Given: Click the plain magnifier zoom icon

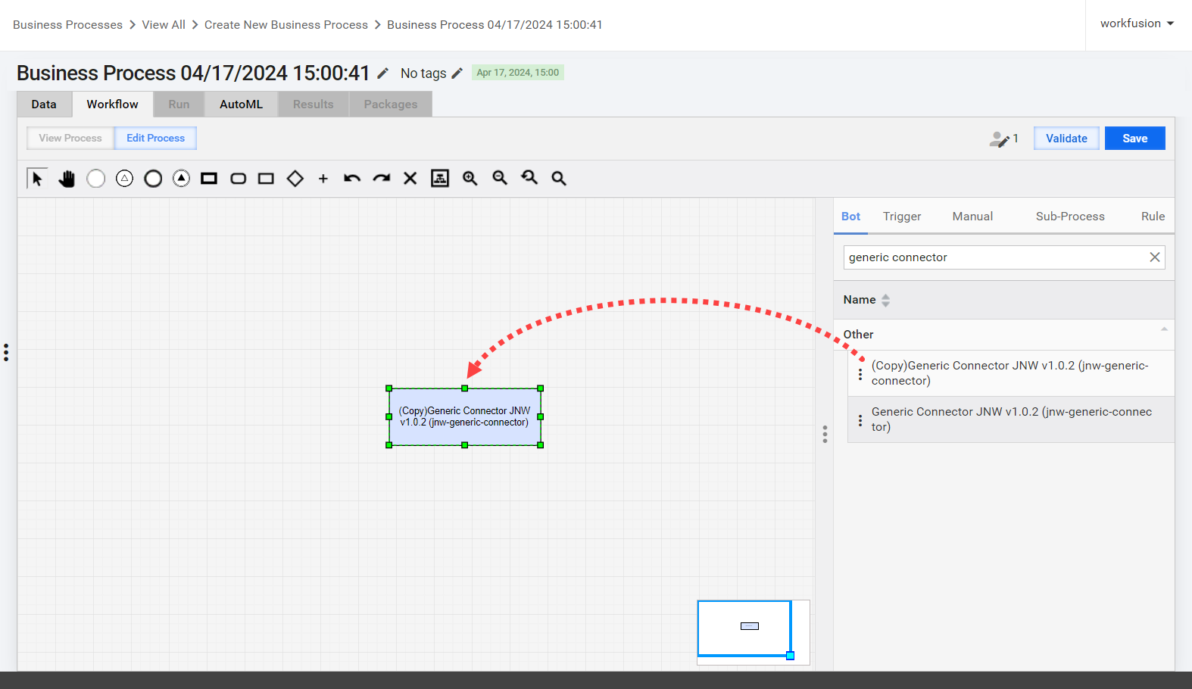Looking at the screenshot, I should (559, 179).
